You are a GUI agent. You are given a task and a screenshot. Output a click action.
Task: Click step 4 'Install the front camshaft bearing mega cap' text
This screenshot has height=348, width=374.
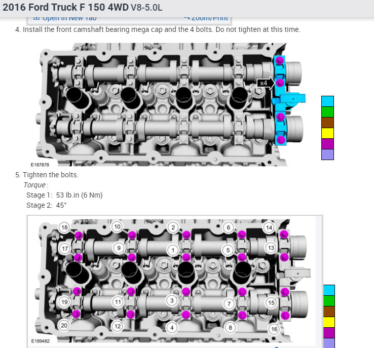tap(158, 29)
